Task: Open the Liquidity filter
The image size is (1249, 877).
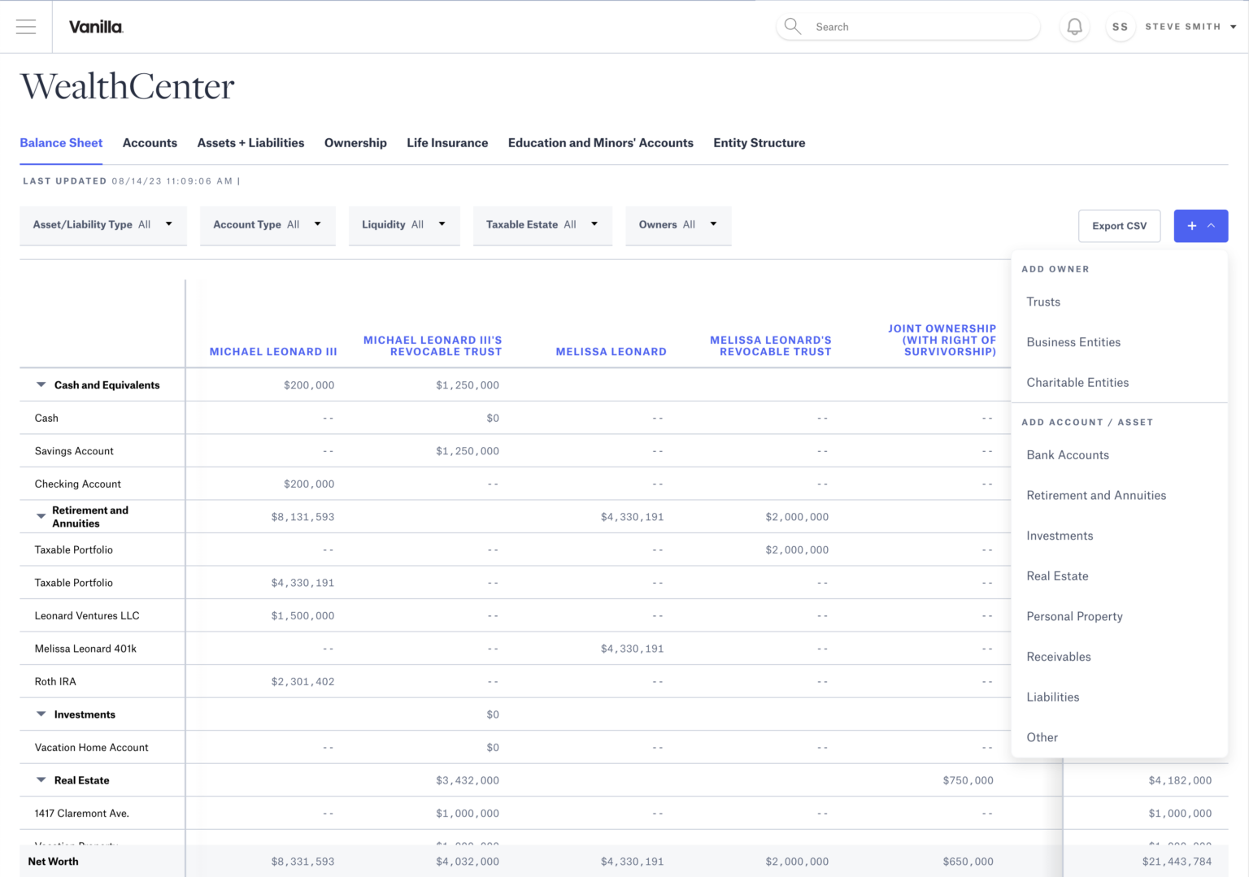Action: pyautogui.click(x=404, y=225)
